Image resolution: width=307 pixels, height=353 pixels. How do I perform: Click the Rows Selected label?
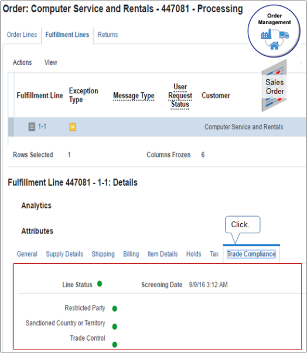point(33,155)
